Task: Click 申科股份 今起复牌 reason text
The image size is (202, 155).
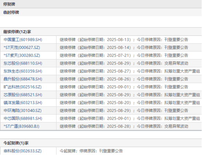Action: 91,151
